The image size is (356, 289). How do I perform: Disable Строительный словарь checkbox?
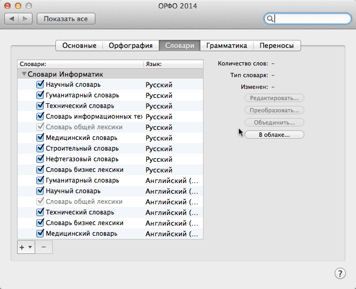40,148
